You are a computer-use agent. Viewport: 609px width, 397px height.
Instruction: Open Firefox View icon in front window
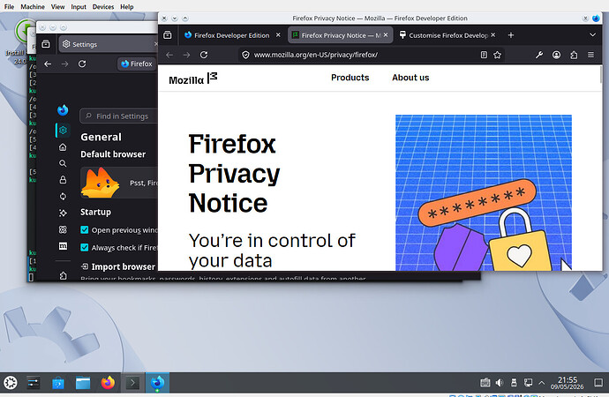click(x=168, y=35)
